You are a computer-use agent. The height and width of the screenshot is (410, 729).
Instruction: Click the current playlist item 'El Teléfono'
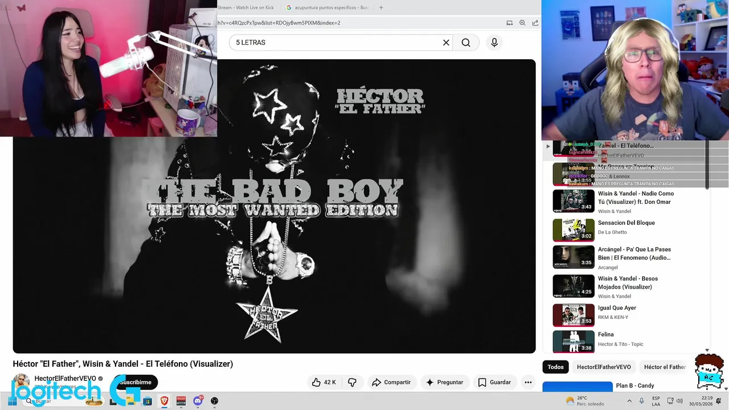[x=626, y=149]
